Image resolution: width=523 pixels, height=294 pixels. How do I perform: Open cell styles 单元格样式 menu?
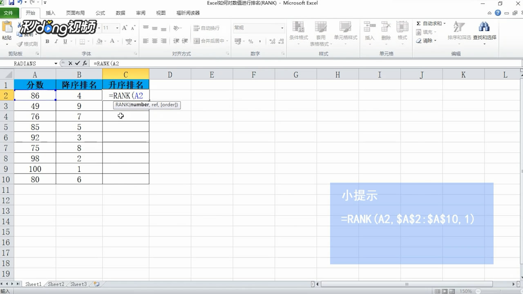tap(346, 33)
